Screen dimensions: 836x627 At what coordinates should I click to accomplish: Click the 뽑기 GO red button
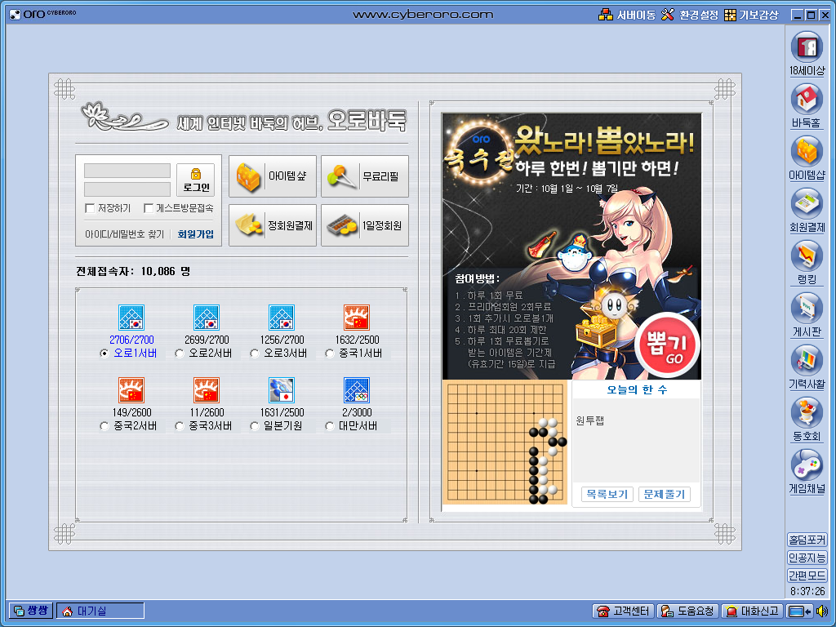coord(666,345)
